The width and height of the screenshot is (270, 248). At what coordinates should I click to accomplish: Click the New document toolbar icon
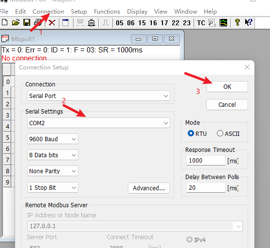(x=5, y=22)
